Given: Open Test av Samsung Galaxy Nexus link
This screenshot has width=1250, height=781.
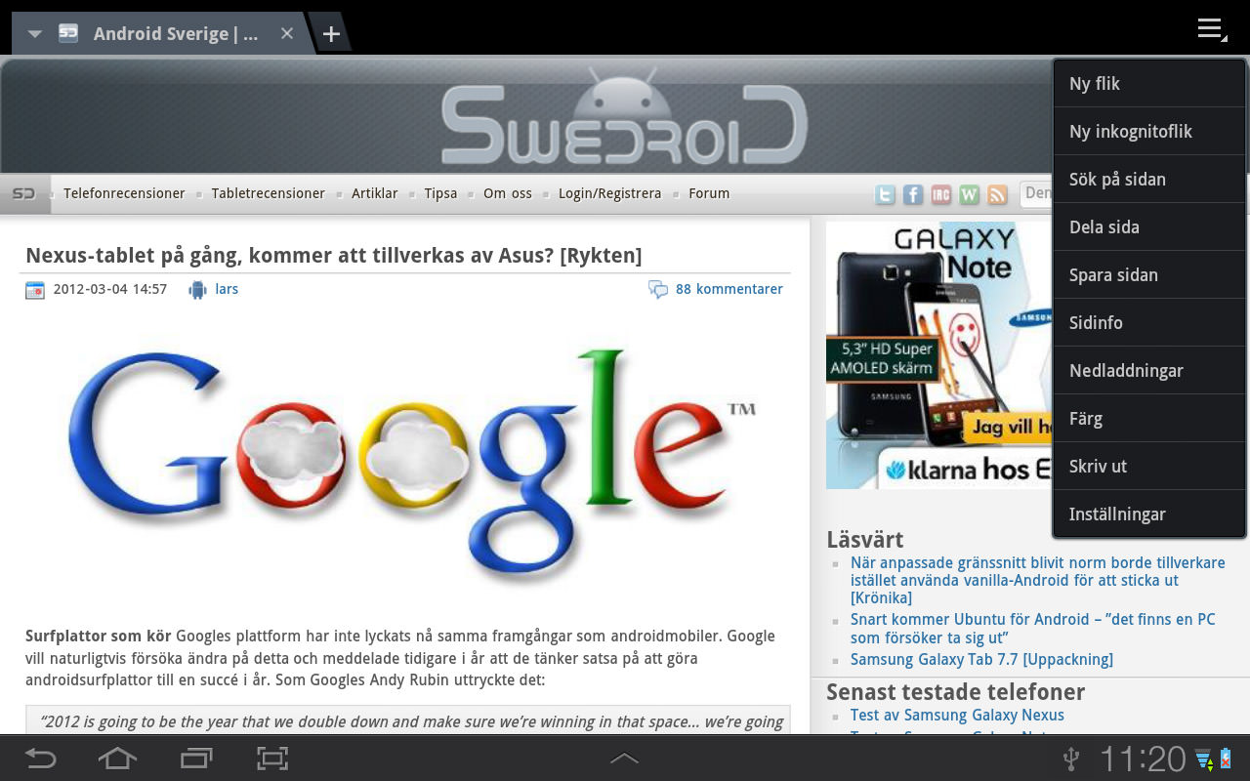Looking at the screenshot, I should pyautogui.click(x=957, y=715).
